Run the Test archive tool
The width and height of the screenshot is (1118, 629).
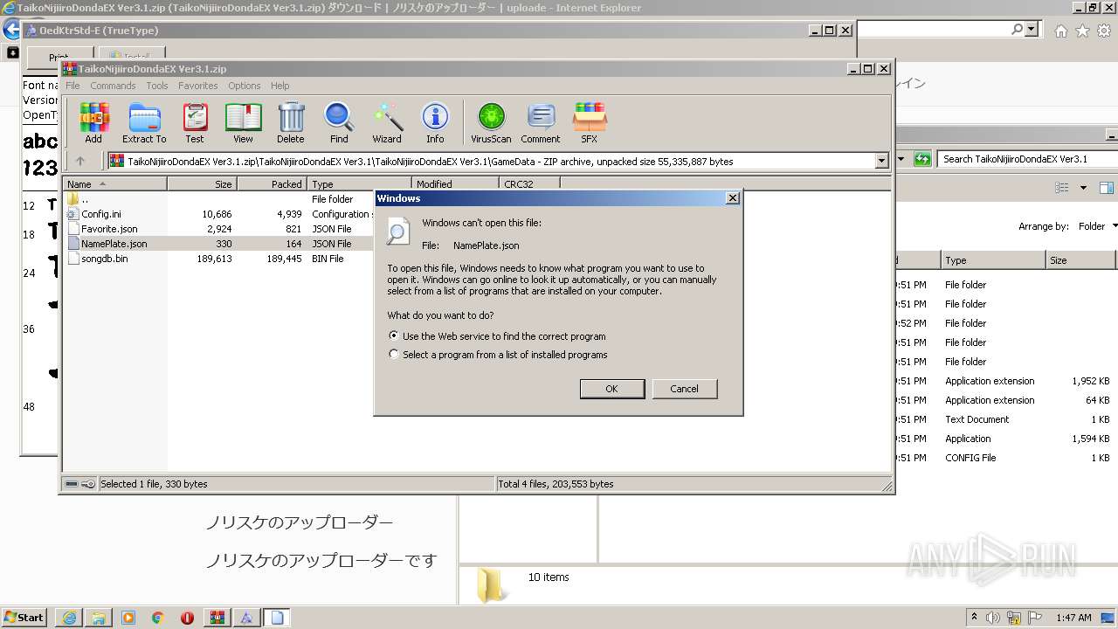coord(195,123)
